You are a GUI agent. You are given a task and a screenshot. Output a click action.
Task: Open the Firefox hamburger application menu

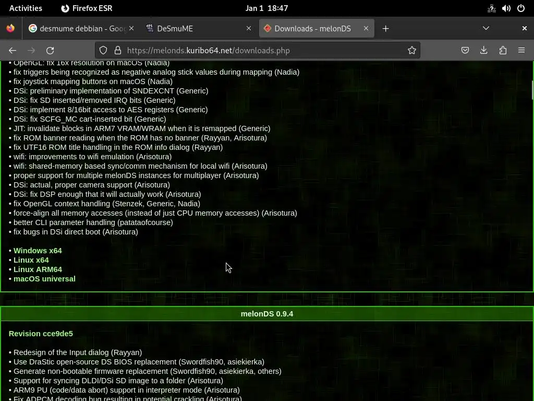521,51
